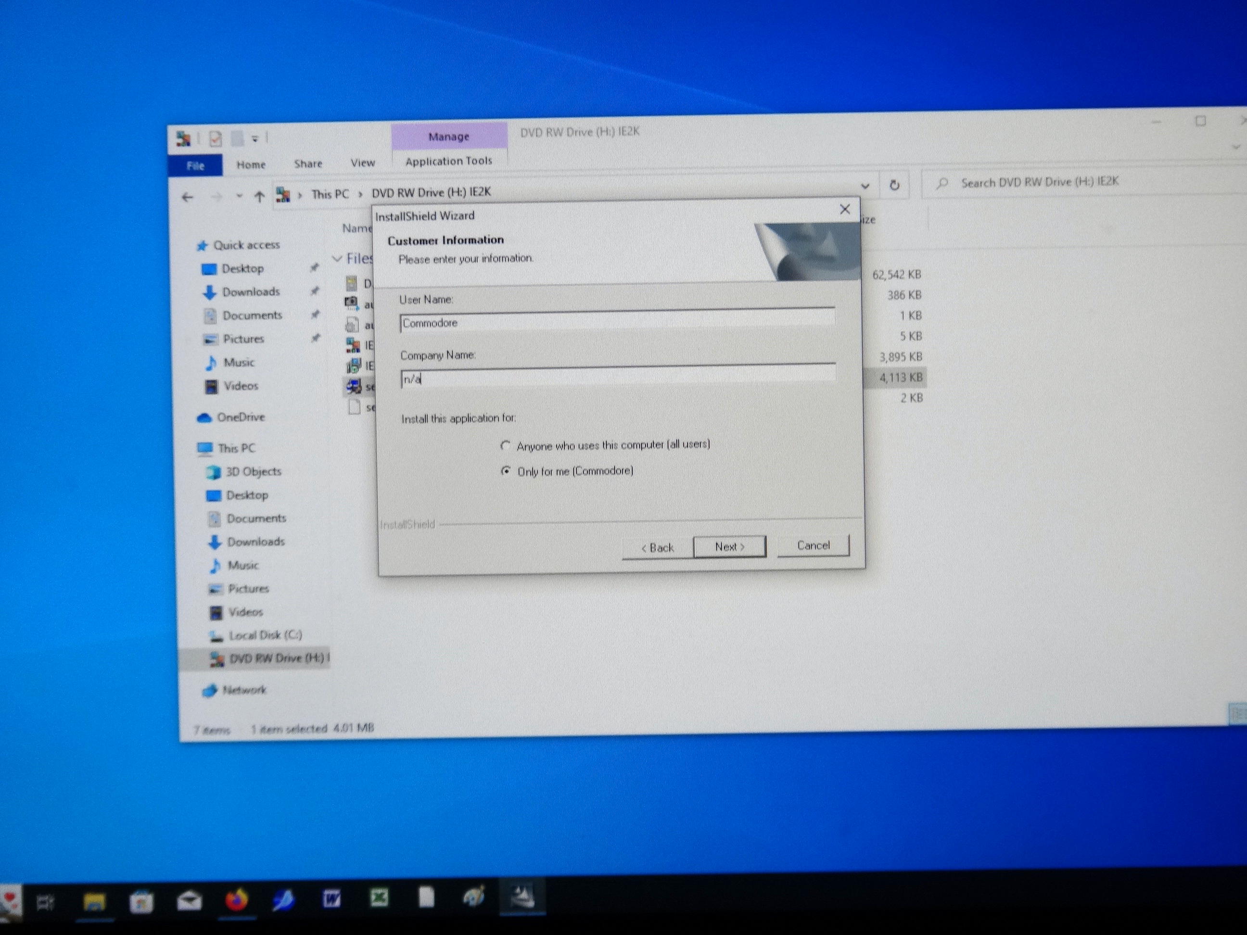Select 'Anyone who uses this computer' radio option
The width and height of the screenshot is (1247, 935).
[506, 446]
